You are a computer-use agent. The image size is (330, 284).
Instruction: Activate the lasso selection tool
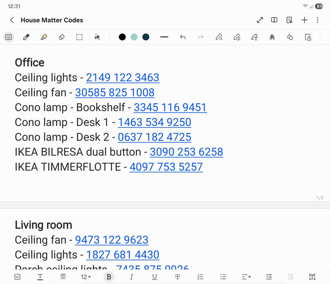[79, 37]
